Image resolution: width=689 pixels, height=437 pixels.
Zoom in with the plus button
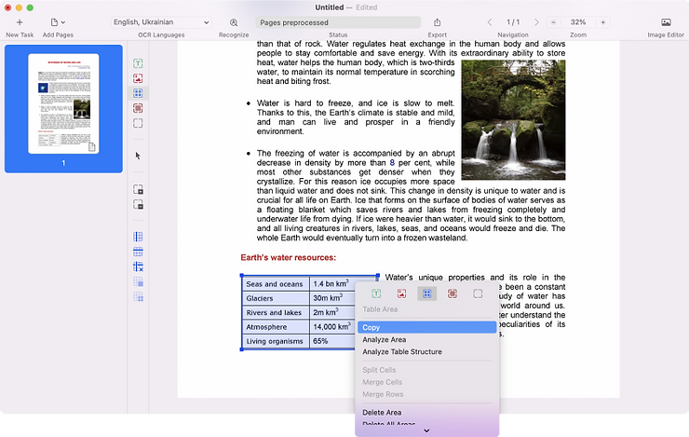point(603,22)
